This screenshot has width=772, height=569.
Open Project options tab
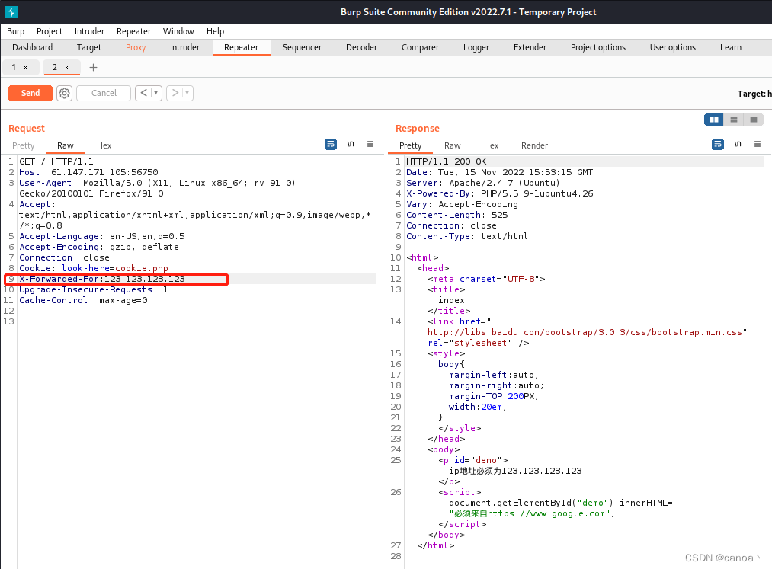598,48
